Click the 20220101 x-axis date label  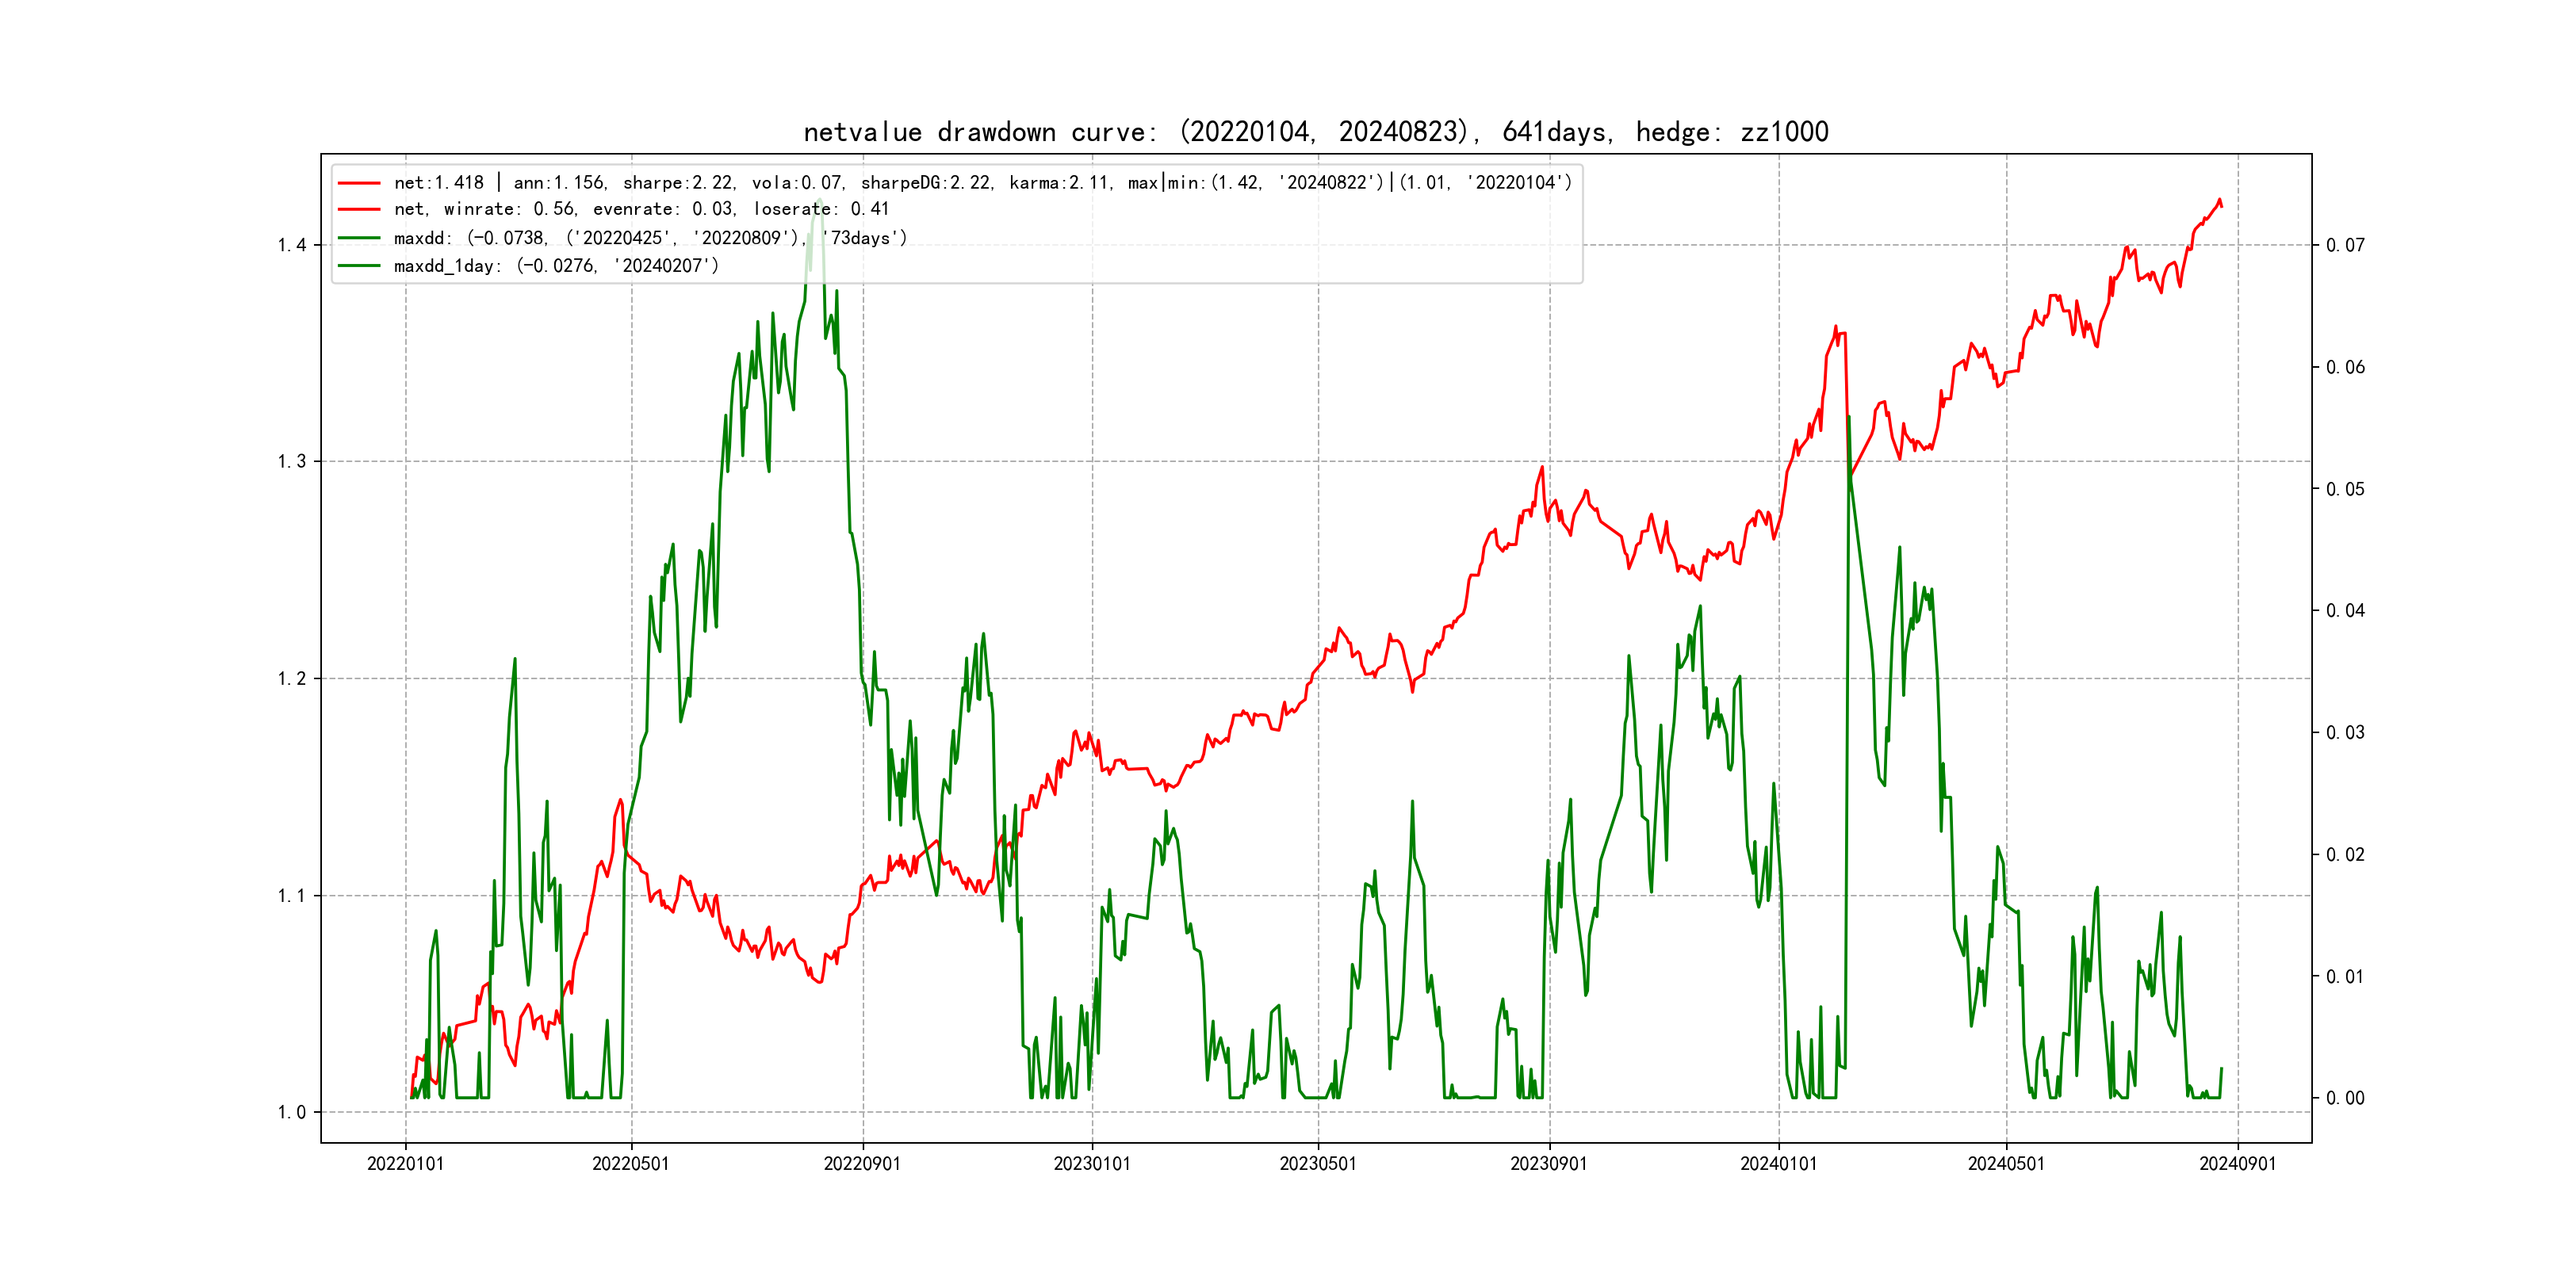pos(405,1164)
